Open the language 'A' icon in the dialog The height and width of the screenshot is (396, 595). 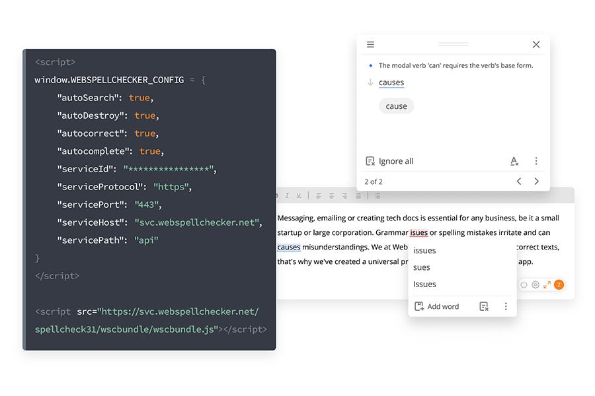[x=514, y=161]
